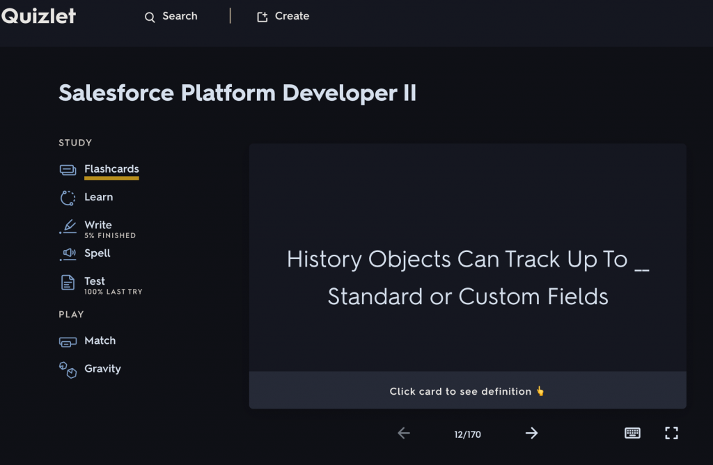Screen dimensions: 713x465
Task: Open the Create link
Action: tap(292, 16)
